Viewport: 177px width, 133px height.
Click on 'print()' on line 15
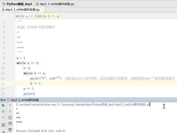tap(29, 94)
